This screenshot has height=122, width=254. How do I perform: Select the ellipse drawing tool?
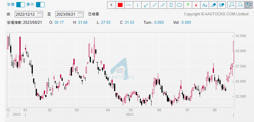[x=179, y=5]
